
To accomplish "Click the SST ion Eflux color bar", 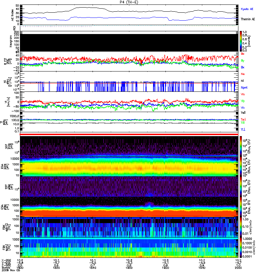I will pos(241,146).
